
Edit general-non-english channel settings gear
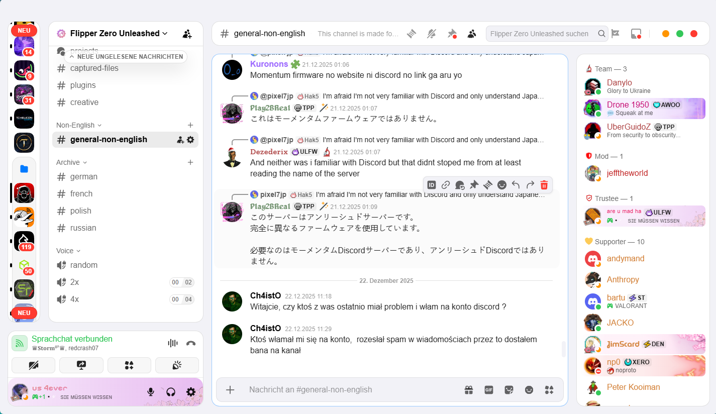[x=190, y=140]
